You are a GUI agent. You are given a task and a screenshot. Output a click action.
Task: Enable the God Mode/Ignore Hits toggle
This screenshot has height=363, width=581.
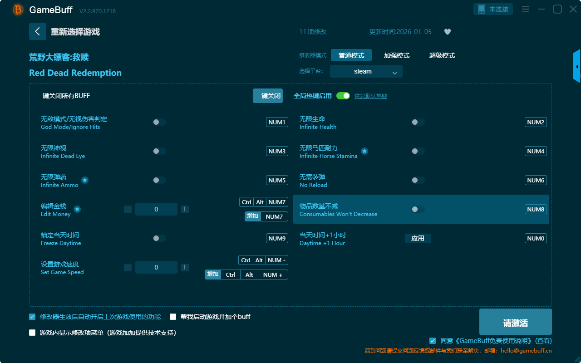159,122
